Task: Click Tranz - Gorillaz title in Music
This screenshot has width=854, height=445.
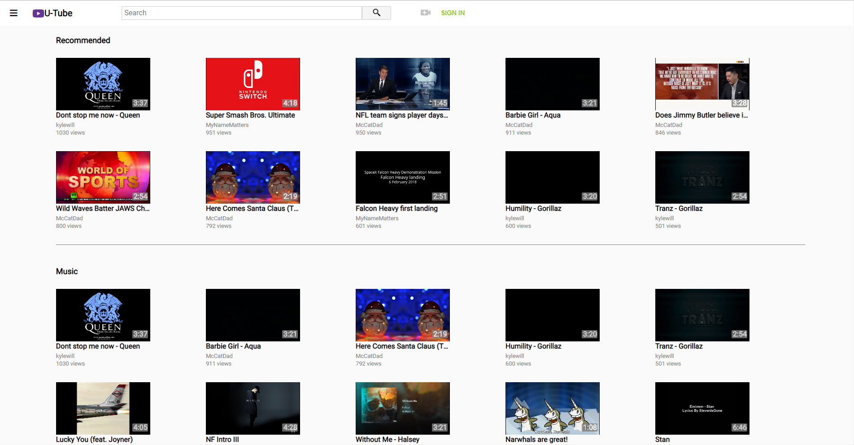Action: [679, 346]
